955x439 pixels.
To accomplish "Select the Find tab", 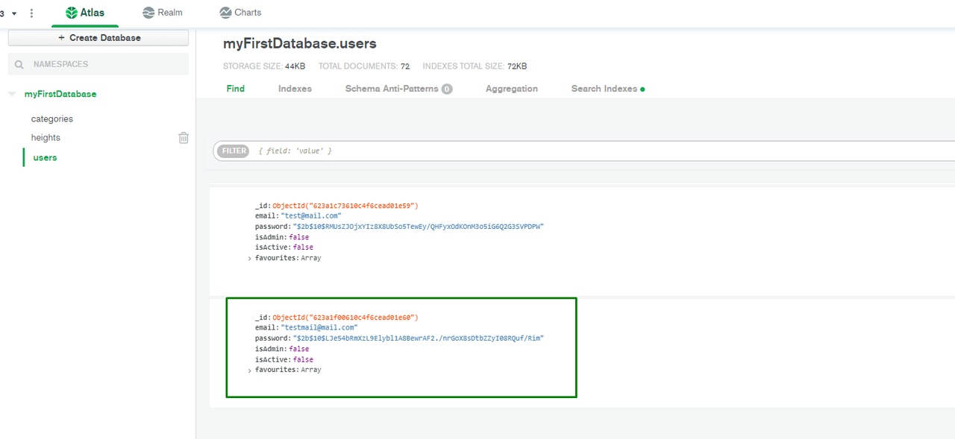I will 236,89.
